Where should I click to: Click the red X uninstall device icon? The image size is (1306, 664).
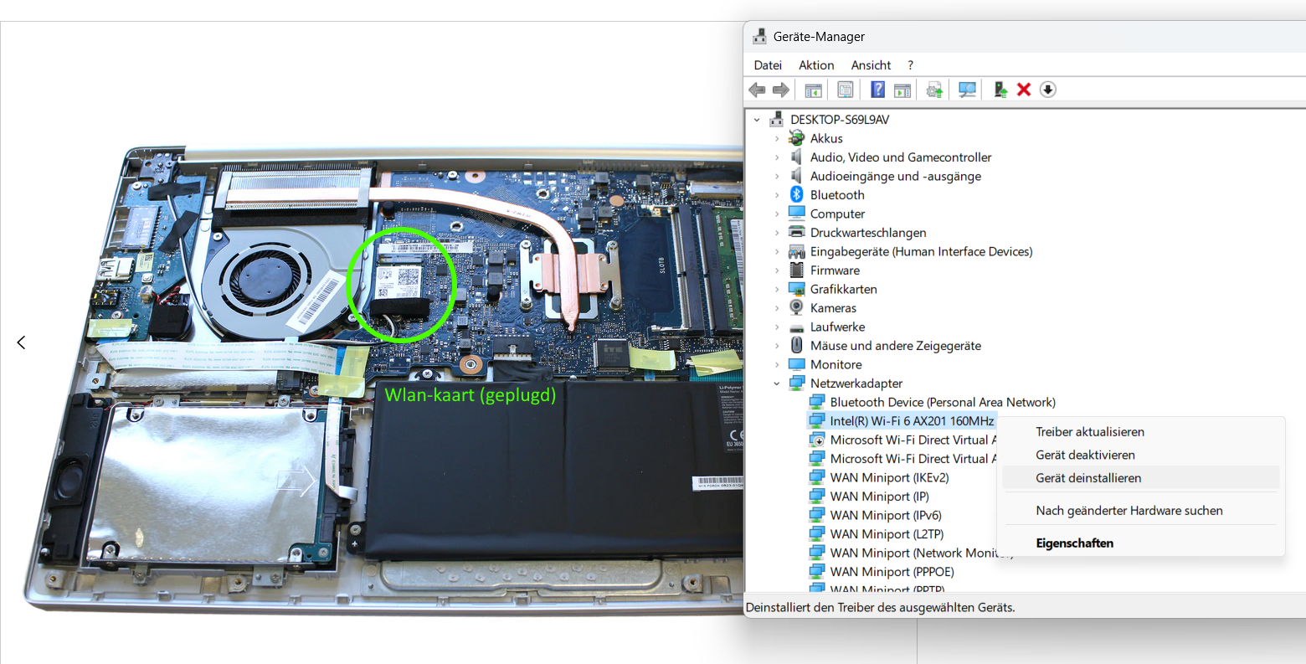[x=1023, y=90]
